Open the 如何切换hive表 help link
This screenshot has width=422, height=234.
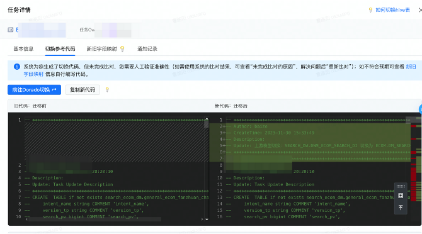[x=392, y=10]
